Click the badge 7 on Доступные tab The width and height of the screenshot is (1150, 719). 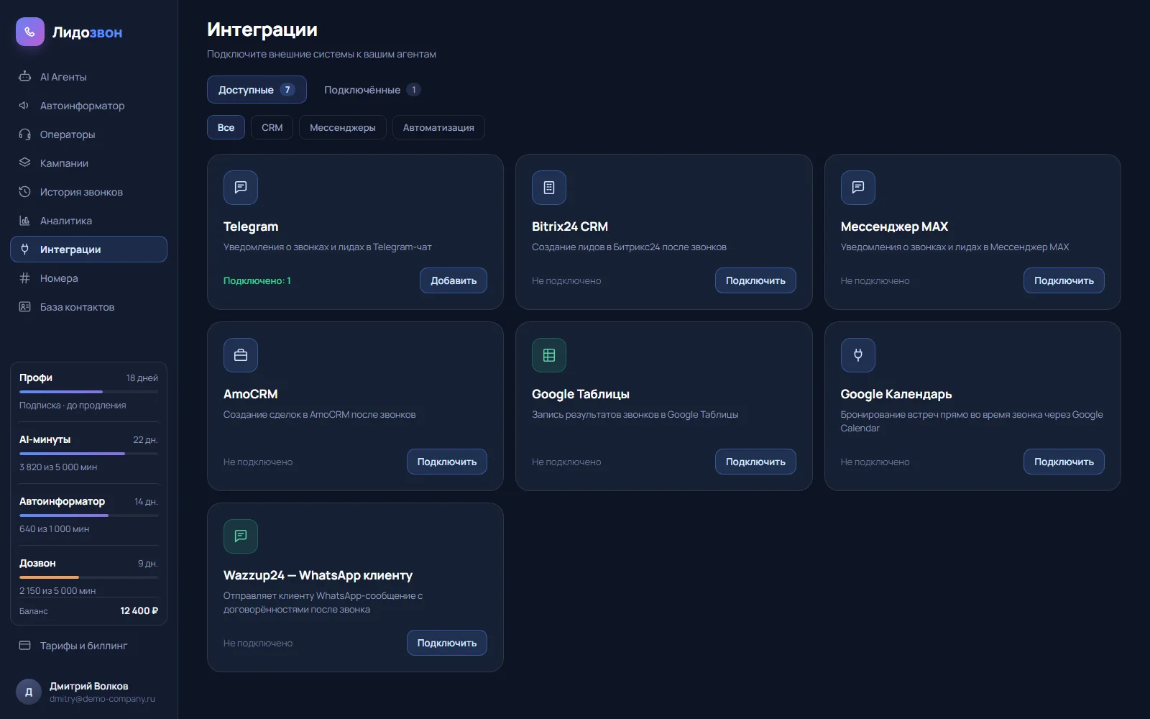click(x=287, y=90)
